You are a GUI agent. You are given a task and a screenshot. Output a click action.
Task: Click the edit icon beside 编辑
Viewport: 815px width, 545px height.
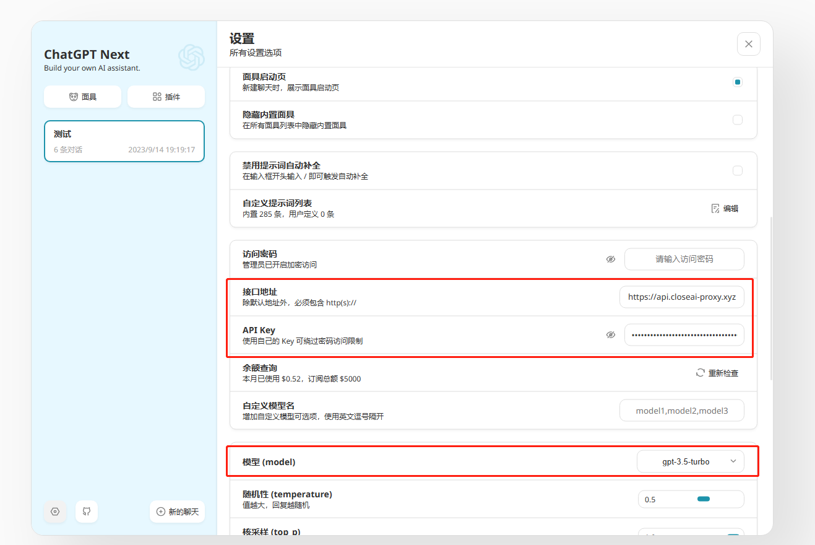pyautogui.click(x=715, y=208)
